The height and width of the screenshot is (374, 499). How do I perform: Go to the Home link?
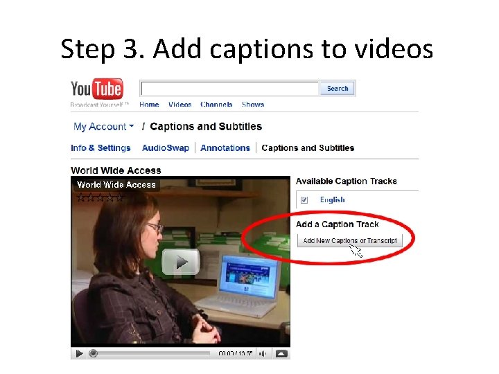point(149,105)
